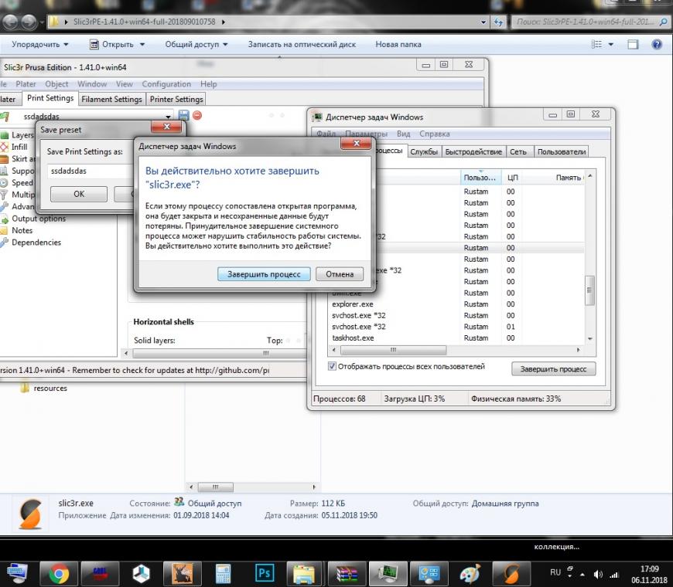Click the volume speaker icon in system tray
Screen dimensions: 673x587
tap(598, 574)
